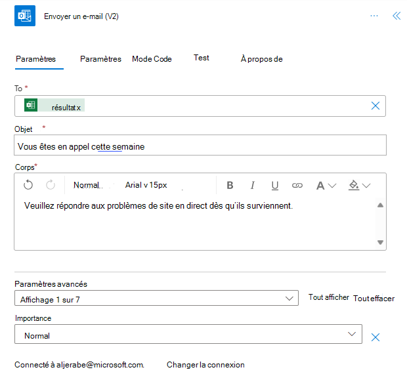Toggle underline formatting
Viewport: 407px width, 376px height.
pos(275,186)
